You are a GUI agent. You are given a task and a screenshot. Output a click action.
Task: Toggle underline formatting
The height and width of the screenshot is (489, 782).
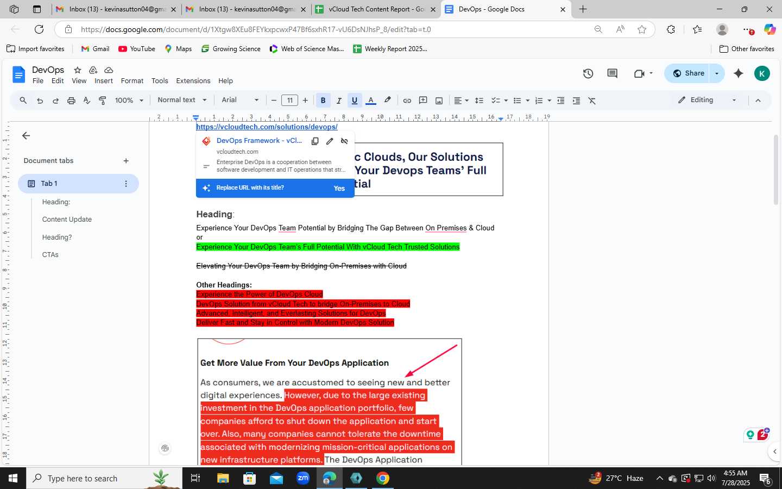pos(355,101)
